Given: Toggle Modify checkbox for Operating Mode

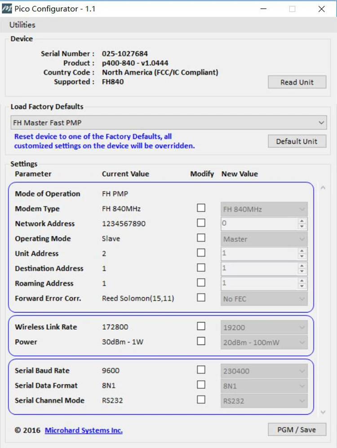Looking at the screenshot, I should [201, 238].
